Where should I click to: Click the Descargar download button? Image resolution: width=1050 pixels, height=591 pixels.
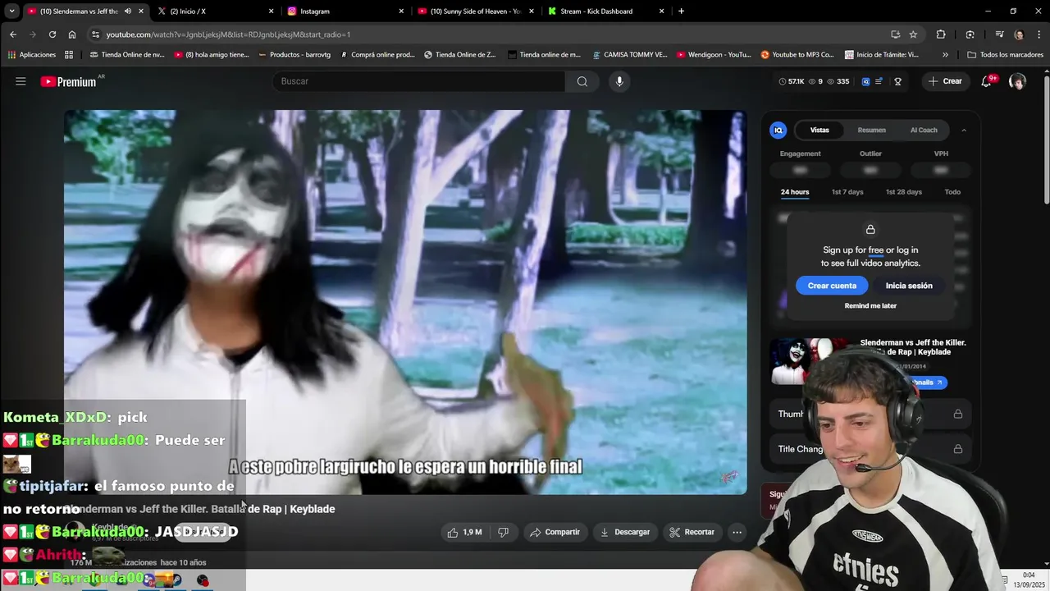625,532
